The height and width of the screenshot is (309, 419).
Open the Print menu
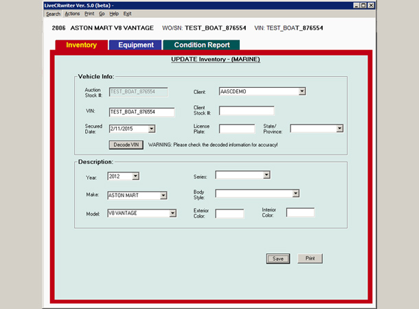(89, 14)
